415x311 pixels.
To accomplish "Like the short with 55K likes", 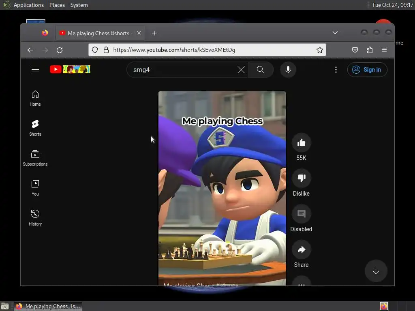I will pyautogui.click(x=301, y=143).
